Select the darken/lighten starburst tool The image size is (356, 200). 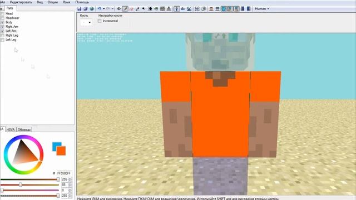coord(150,9)
